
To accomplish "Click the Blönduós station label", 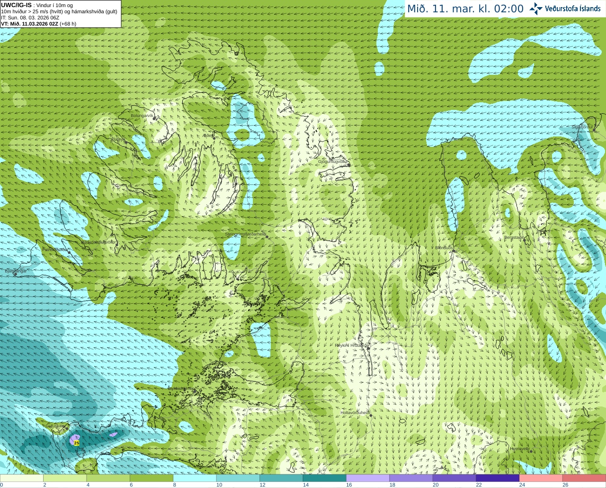I will pos(444,248).
